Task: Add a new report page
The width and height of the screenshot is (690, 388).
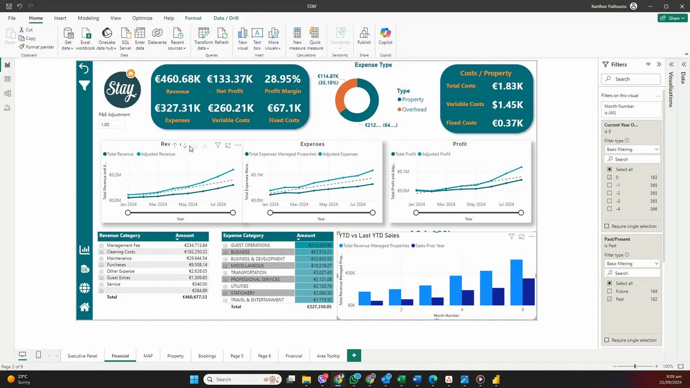Action: click(354, 355)
